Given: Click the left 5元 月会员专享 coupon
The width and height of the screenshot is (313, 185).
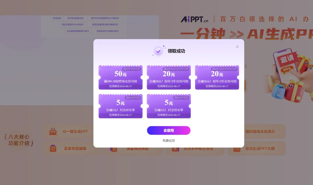Looking at the screenshot, I should click(x=120, y=106).
